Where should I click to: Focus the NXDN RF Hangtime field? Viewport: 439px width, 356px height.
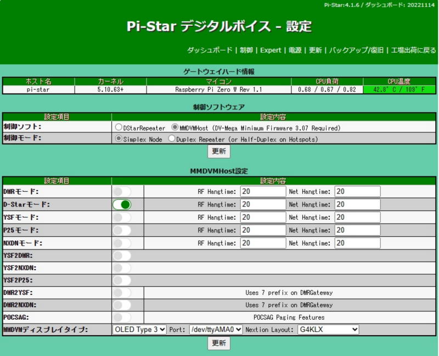(x=263, y=243)
